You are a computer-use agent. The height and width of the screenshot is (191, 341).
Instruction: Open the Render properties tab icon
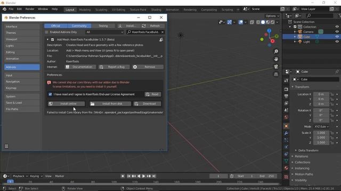[x=286, y=89]
